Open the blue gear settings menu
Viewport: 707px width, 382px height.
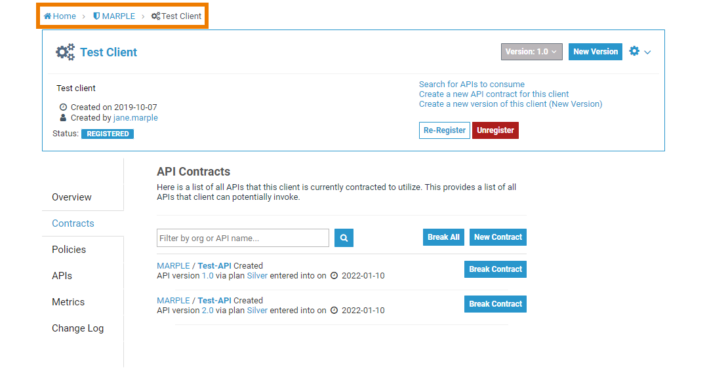pyautogui.click(x=634, y=51)
